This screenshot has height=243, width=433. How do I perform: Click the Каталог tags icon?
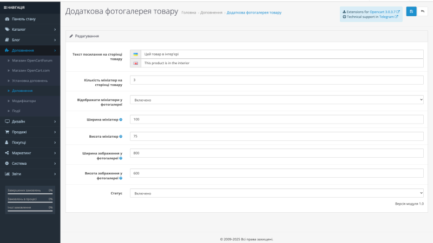7,29
